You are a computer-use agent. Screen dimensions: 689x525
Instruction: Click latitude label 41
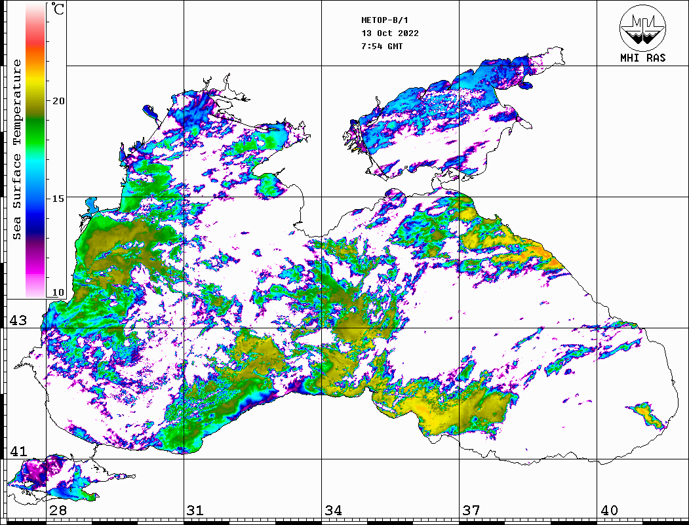pos(18,451)
